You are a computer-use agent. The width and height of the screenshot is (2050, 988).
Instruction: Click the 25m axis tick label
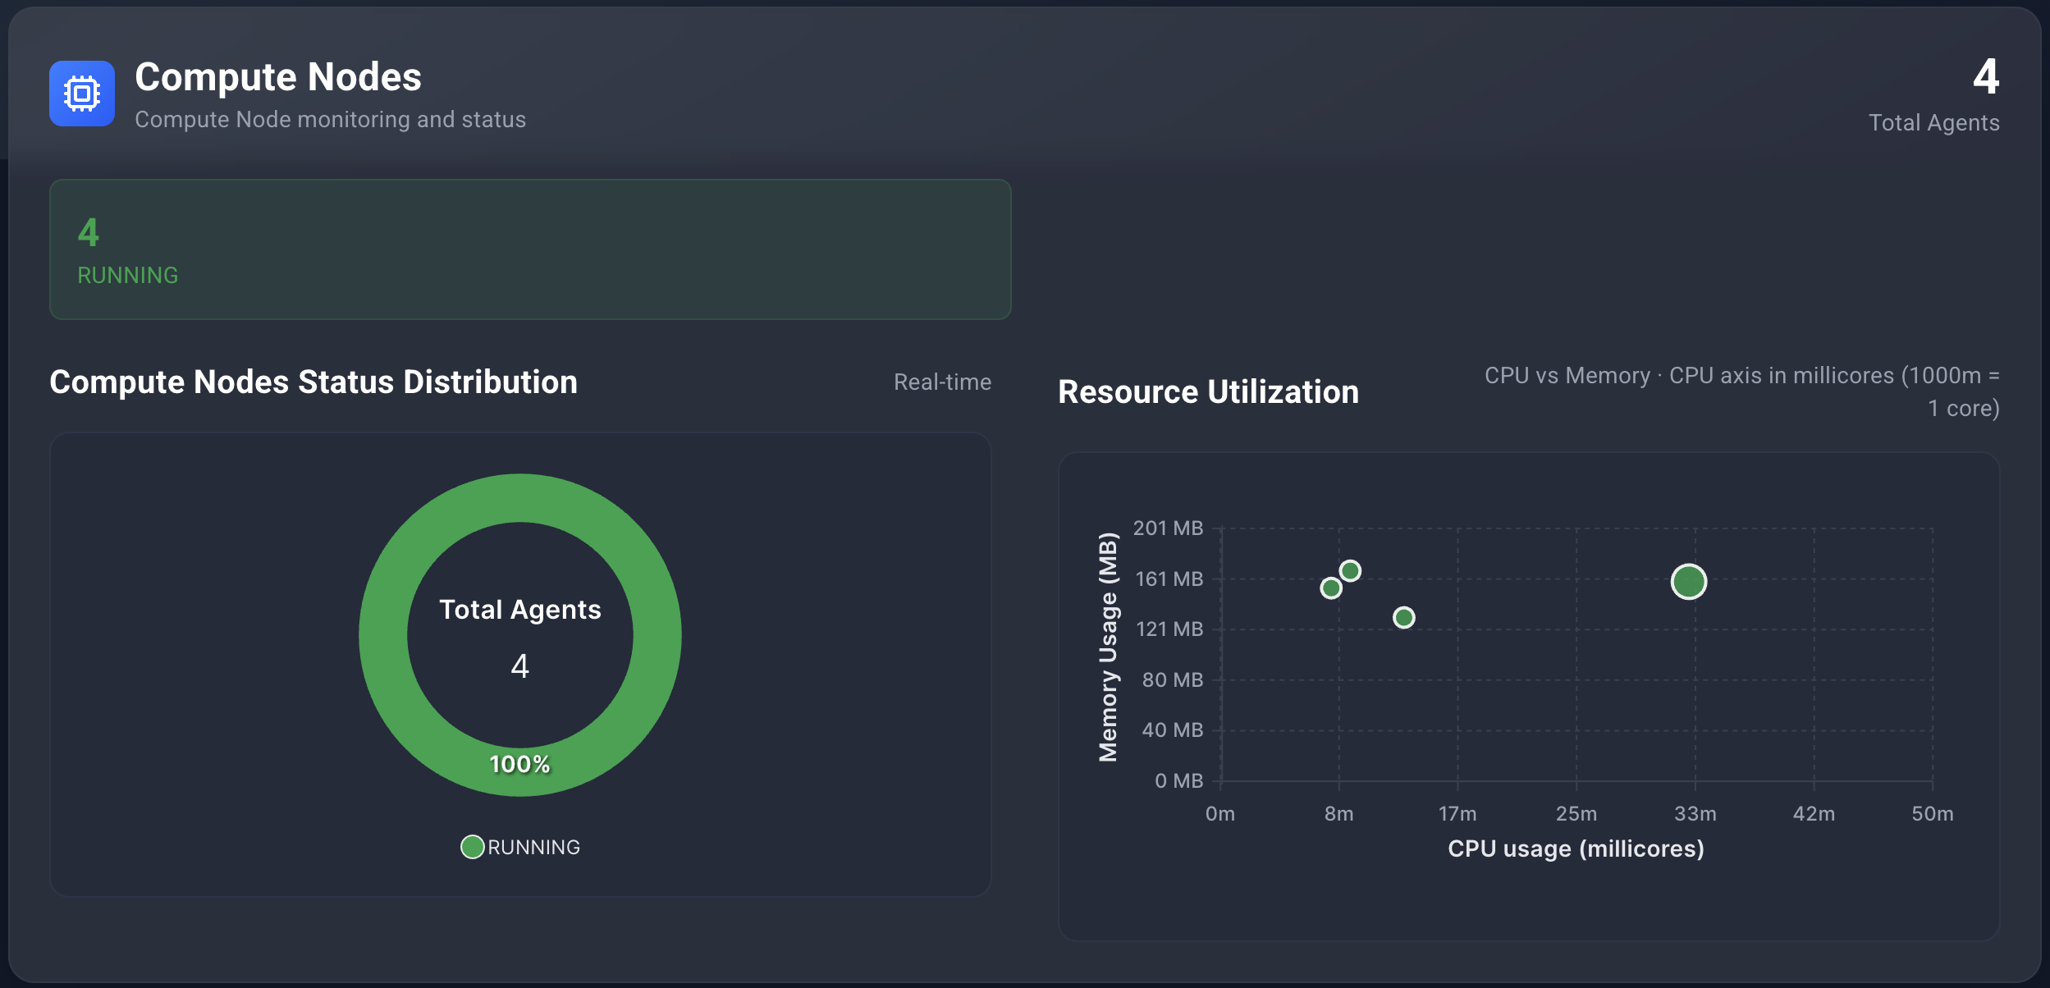1576,813
